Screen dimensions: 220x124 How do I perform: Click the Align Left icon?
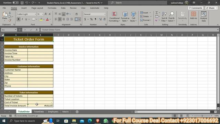[56, 19]
